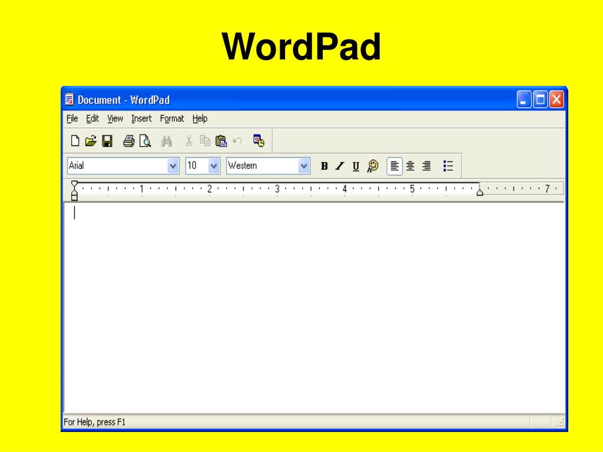Open Print Preview magnifier icon
Image resolution: width=603 pixels, height=452 pixels.
pos(145,141)
